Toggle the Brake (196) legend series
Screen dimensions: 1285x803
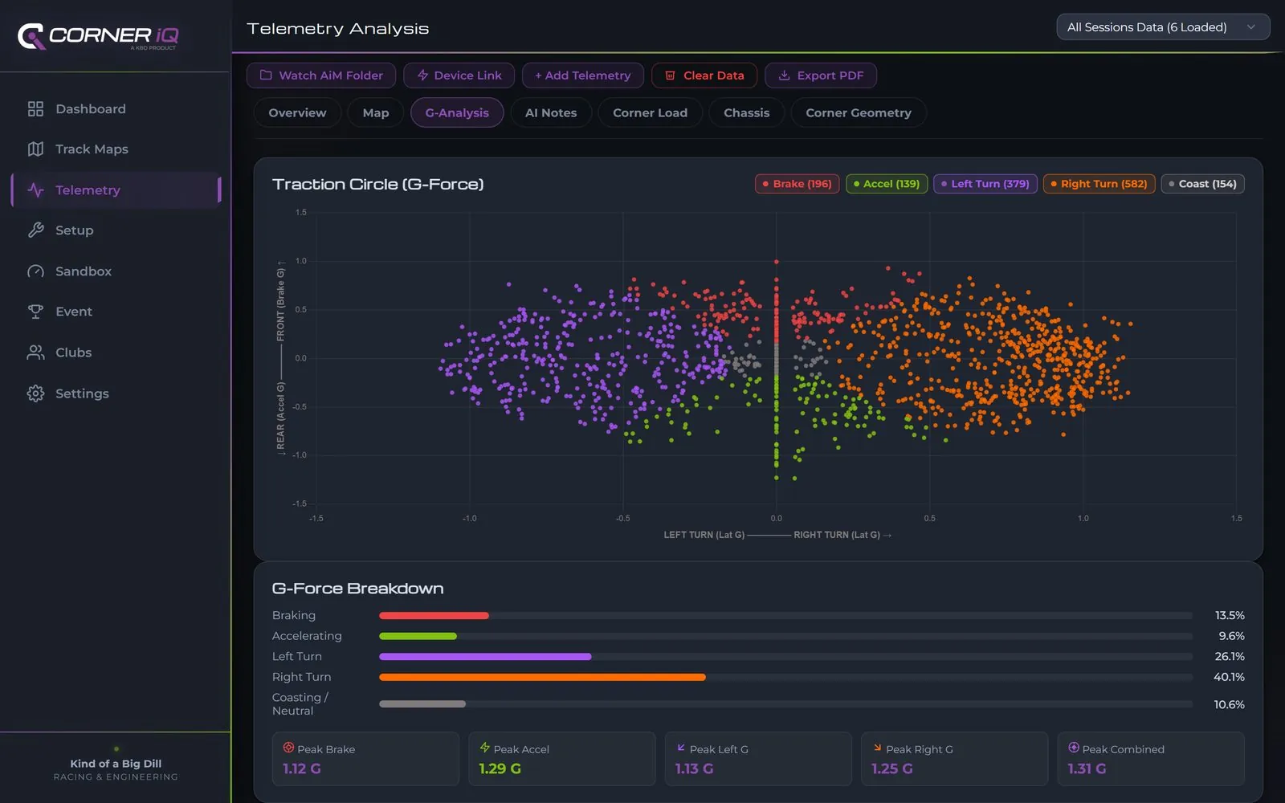tap(798, 184)
